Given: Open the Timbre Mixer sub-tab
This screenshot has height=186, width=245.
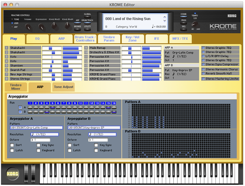Looking at the screenshot, I should [x=16, y=87].
